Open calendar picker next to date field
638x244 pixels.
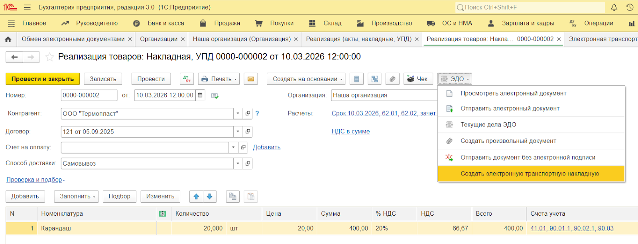(x=200, y=95)
